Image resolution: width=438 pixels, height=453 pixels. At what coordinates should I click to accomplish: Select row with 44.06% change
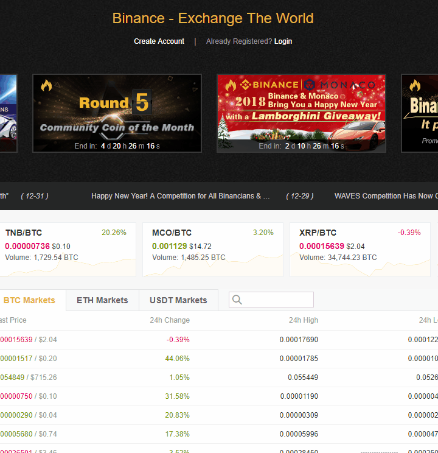219,359
